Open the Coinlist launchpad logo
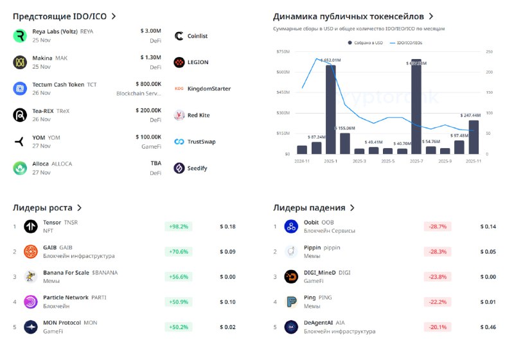This screenshot has width=514, height=347. click(x=179, y=37)
